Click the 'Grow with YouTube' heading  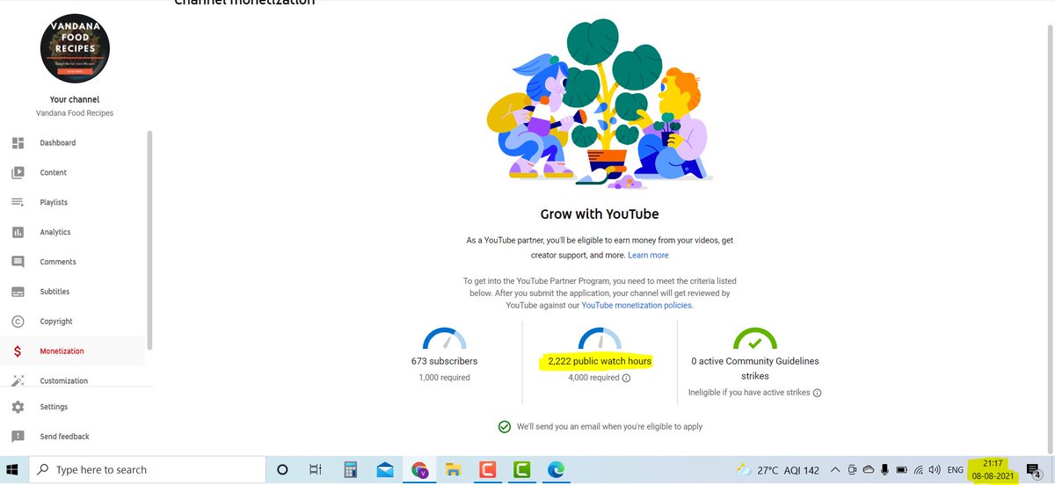pos(600,214)
